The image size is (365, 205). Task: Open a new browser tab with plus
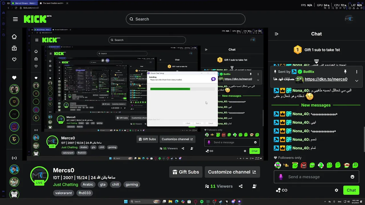[67, 3]
